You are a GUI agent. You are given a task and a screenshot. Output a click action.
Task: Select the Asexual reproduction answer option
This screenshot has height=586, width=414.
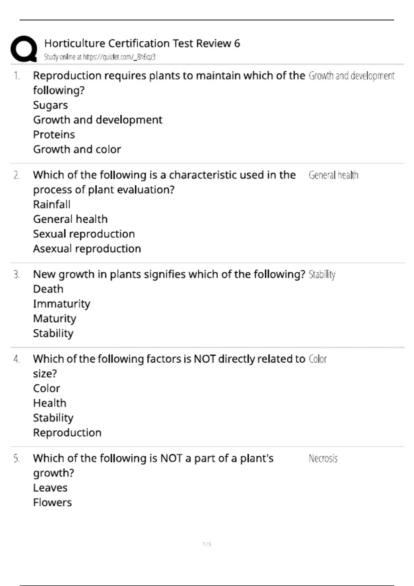(x=87, y=249)
